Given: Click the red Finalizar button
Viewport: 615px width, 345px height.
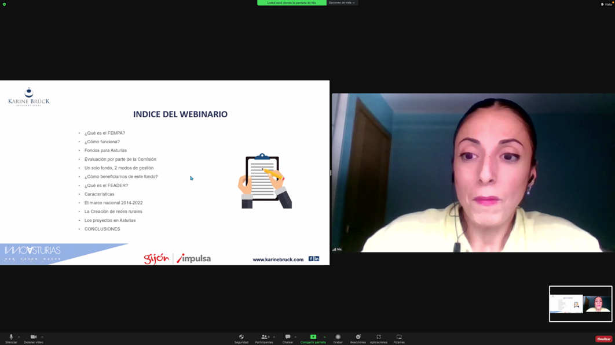Looking at the screenshot, I should click(603, 339).
